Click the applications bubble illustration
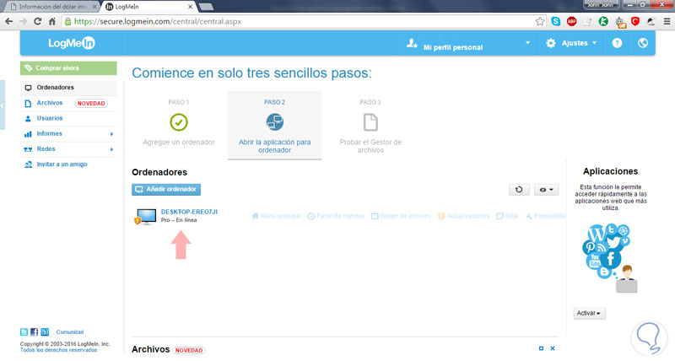 coord(610,258)
